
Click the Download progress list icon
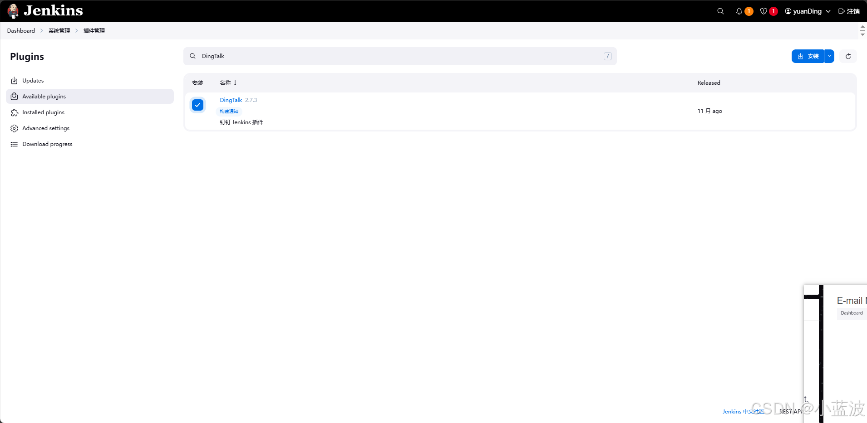click(14, 144)
